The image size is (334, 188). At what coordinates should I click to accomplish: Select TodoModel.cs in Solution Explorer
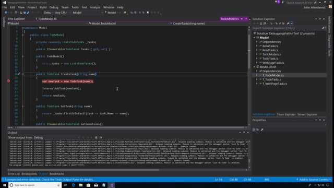click(271, 54)
